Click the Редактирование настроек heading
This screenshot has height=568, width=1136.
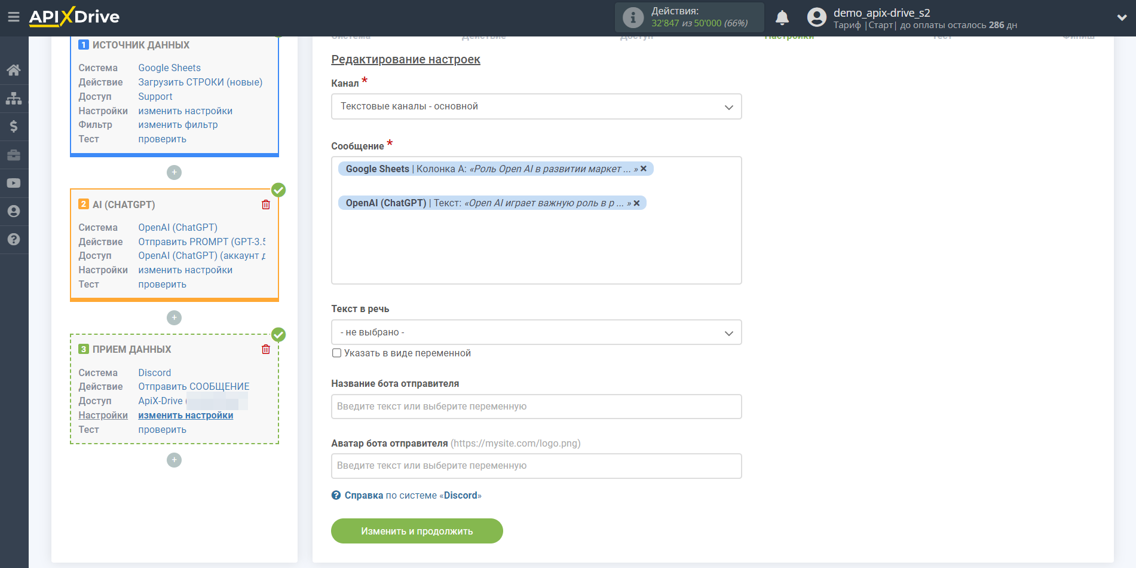pos(406,59)
